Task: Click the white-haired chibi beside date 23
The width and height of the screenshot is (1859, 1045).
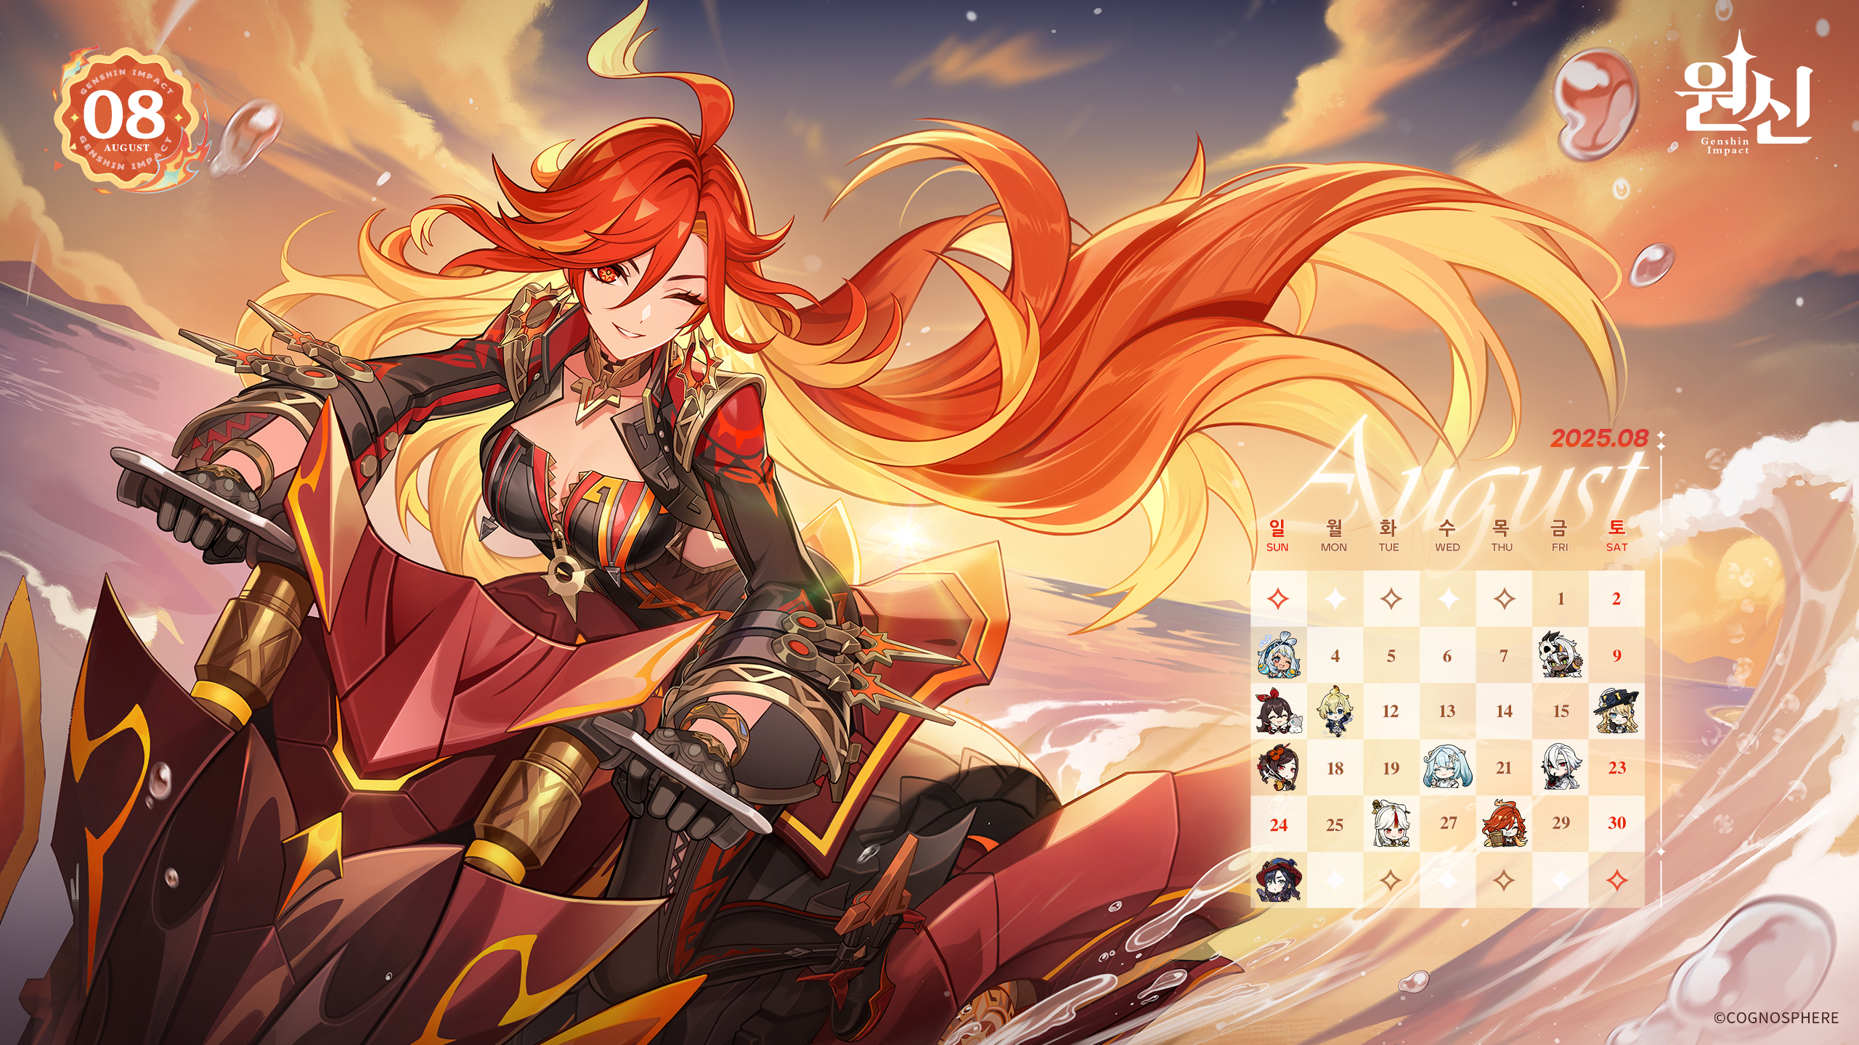Action: point(1560,768)
